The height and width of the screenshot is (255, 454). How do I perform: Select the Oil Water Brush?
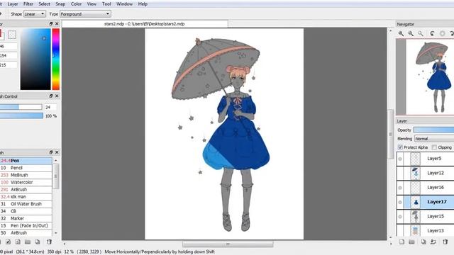pyautogui.click(x=26, y=204)
